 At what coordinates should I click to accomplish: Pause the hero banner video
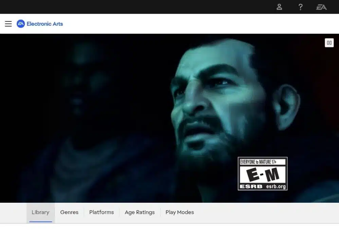point(329,43)
